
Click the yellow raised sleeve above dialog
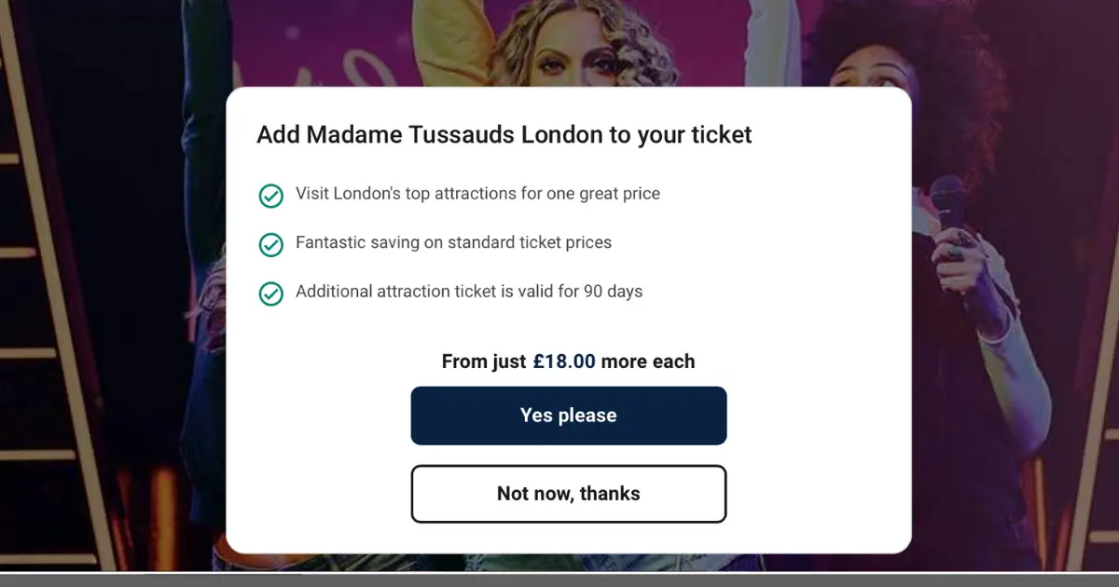[457, 42]
